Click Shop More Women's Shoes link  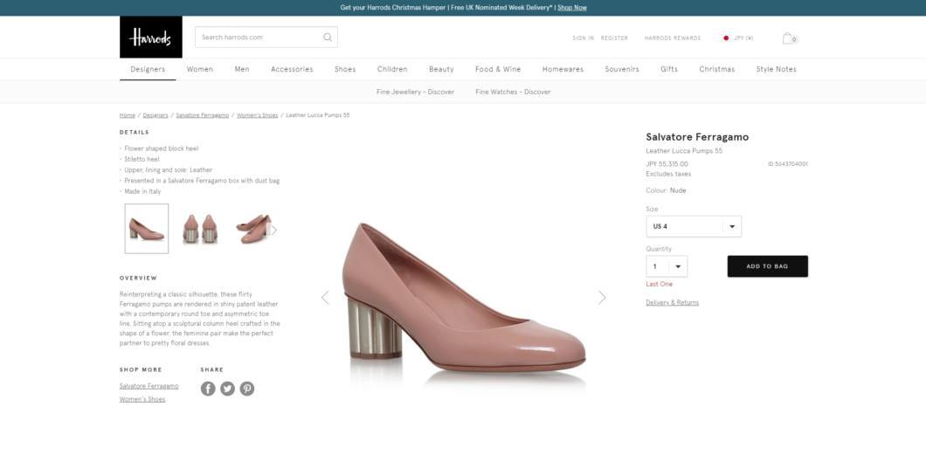coord(142,399)
